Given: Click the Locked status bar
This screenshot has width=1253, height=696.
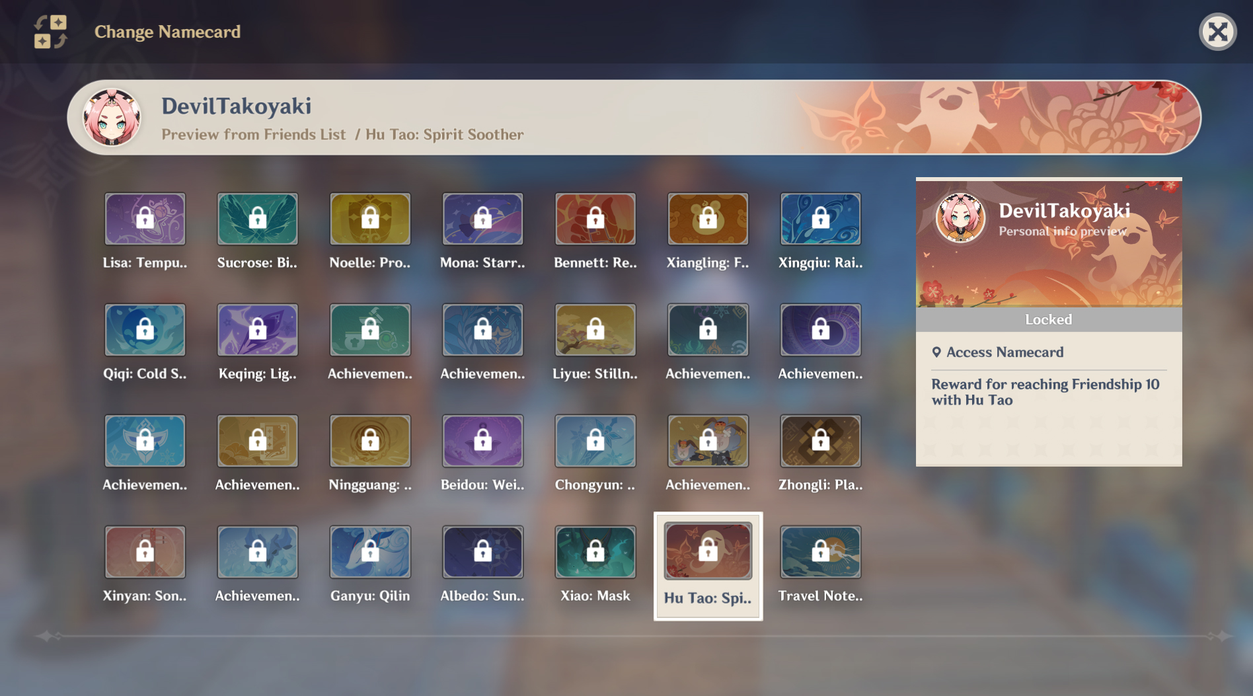Looking at the screenshot, I should coord(1049,320).
